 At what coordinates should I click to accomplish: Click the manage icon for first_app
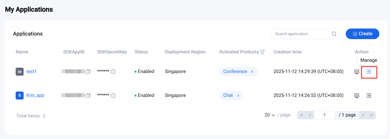[x=369, y=96]
